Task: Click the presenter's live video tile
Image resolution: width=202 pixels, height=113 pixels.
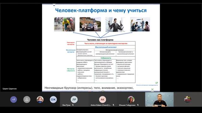Action: pyautogui.click(x=159, y=100)
